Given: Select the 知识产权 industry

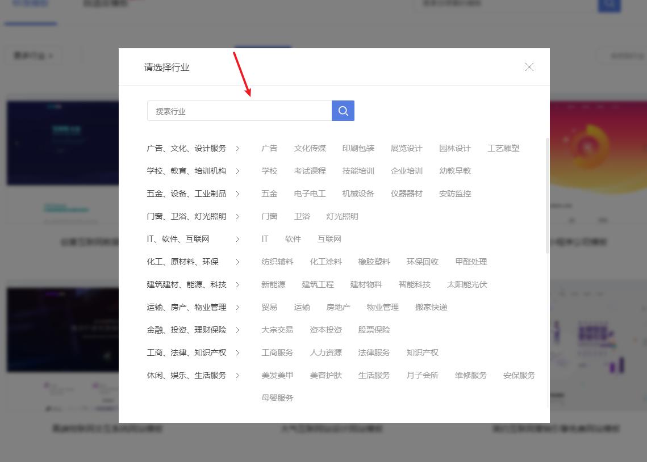Looking at the screenshot, I should [x=422, y=352].
